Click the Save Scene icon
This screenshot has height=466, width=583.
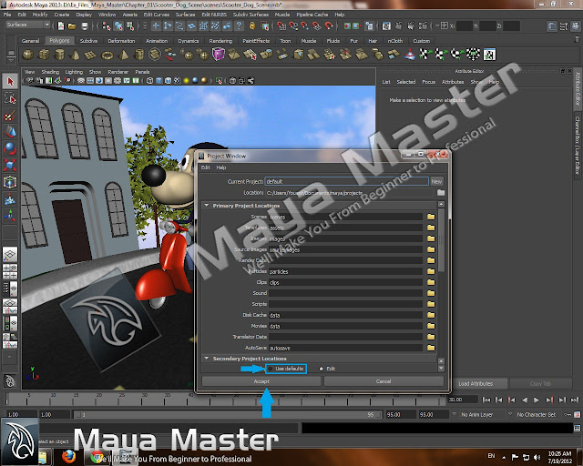85,26
